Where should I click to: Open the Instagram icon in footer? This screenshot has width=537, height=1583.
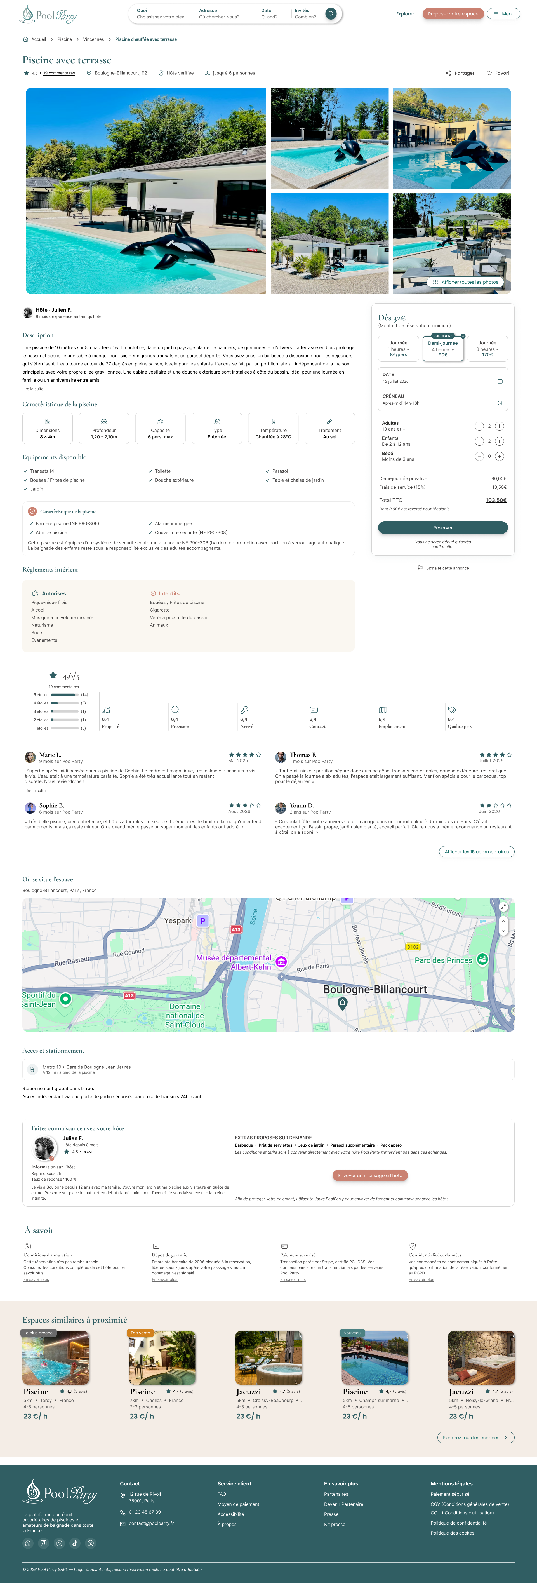pos(59,1543)
